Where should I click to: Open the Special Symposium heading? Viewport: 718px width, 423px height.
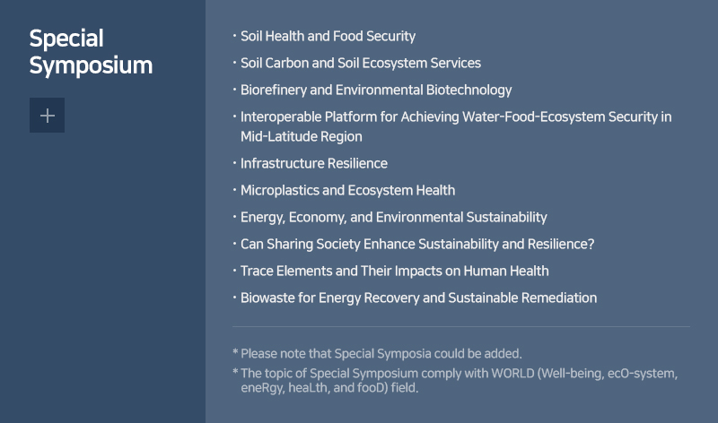pos(91,52)
